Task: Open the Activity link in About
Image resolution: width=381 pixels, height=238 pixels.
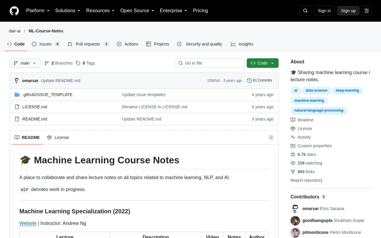Action: [x=301, y=137]
